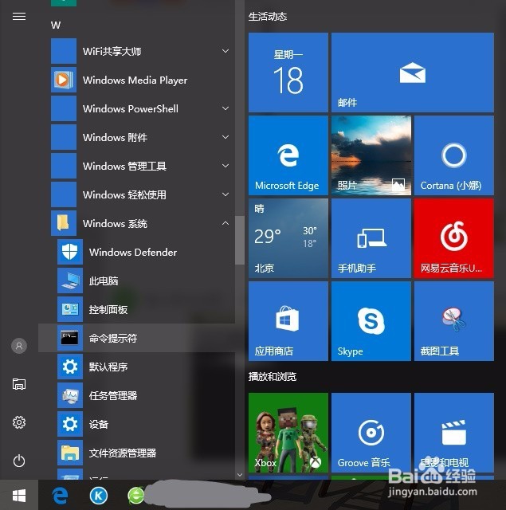Launch Edge from the taskbar
The image size is (506, 510).
60,496
